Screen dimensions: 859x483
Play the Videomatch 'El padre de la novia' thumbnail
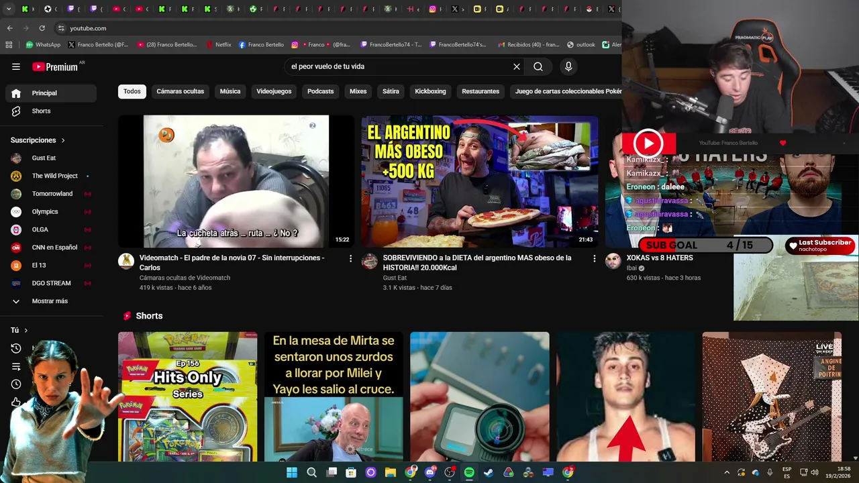click(236, 181)
